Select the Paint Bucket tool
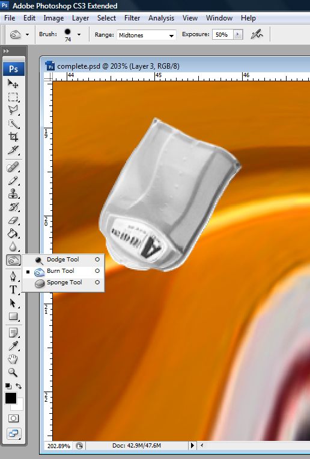Image resolution: width=310 pixels, height=459 pixels. click(x=13, y=234)
